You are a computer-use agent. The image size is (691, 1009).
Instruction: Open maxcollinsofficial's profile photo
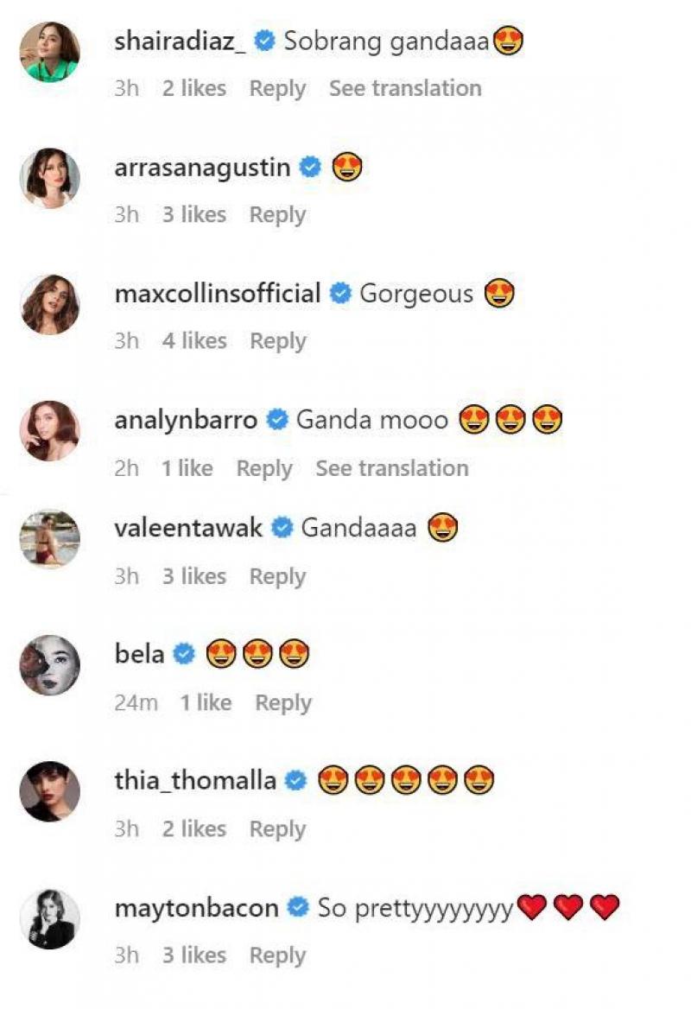[x=50, y=305]
